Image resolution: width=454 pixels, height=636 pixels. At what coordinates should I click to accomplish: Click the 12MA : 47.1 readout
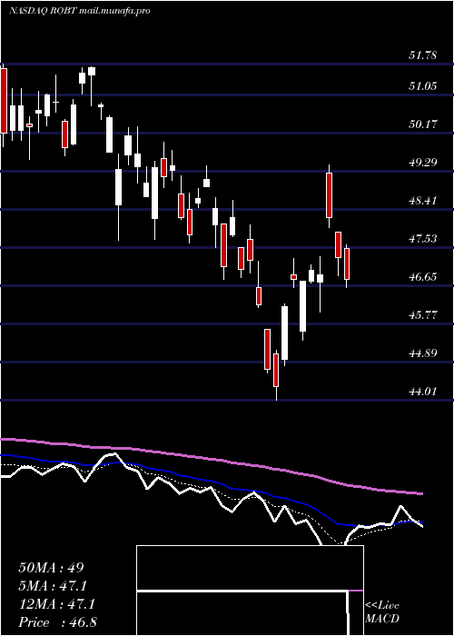coord(56,604)
